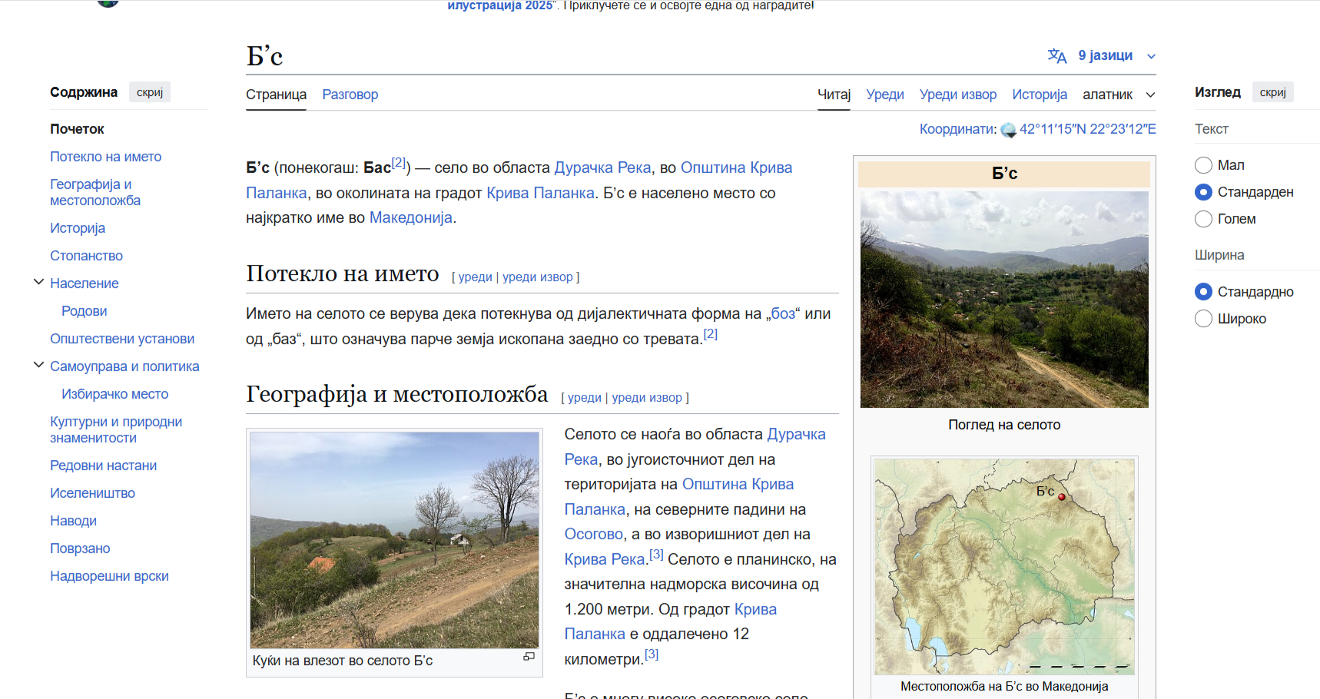Open the алатник tools dropdown
1320x699 pixels.
1119,94
